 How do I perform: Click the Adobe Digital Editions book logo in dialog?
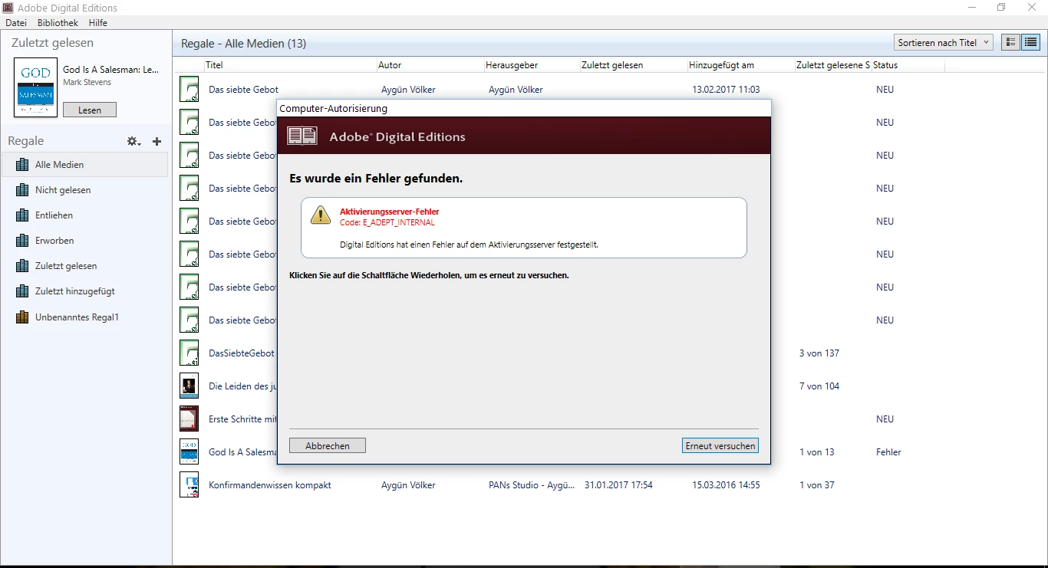click(302, 136)
